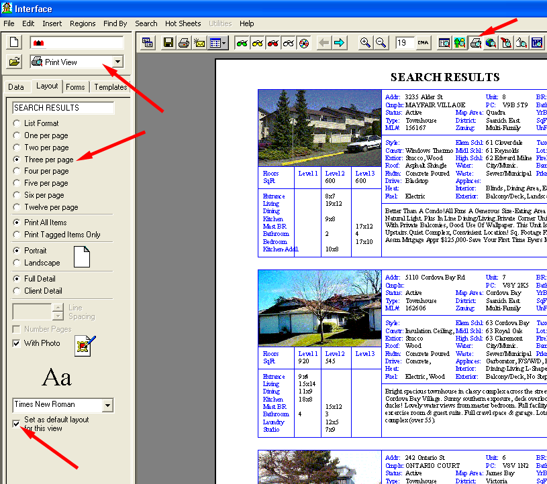Screen dimensions: 547x484
Task: Open the Regions menu
Action: pos(83,23)
